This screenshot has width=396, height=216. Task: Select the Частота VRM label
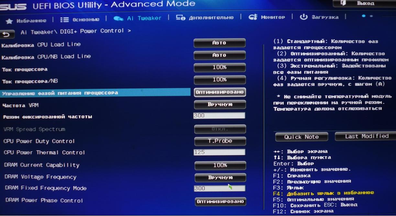click(x=21, y=105)
